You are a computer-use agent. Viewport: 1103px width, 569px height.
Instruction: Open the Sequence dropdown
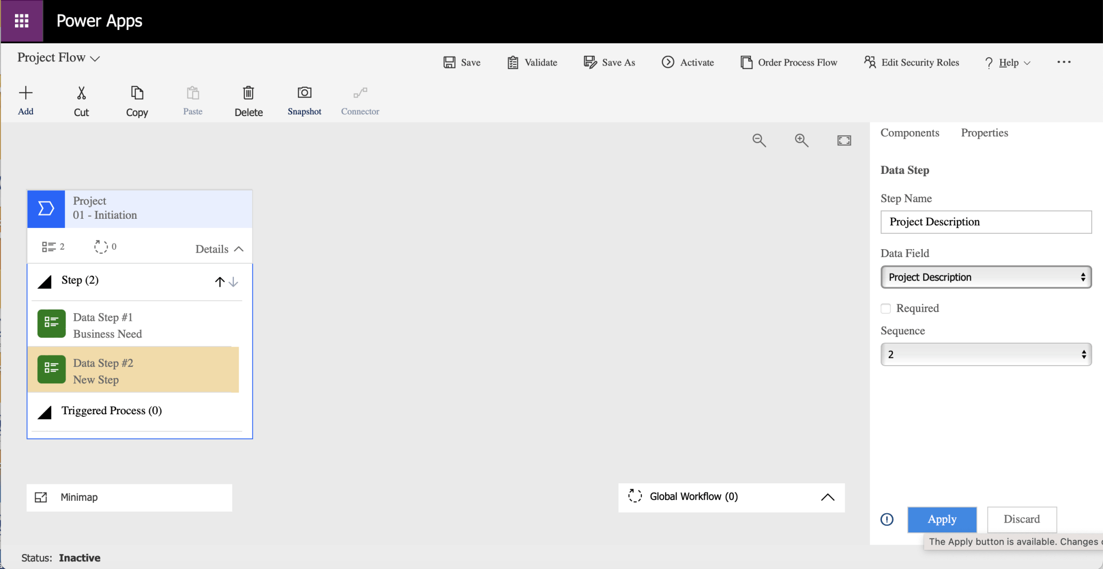(985, 354)
